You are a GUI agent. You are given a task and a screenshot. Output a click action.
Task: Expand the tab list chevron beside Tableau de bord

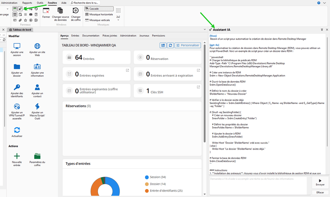point(205,30)
